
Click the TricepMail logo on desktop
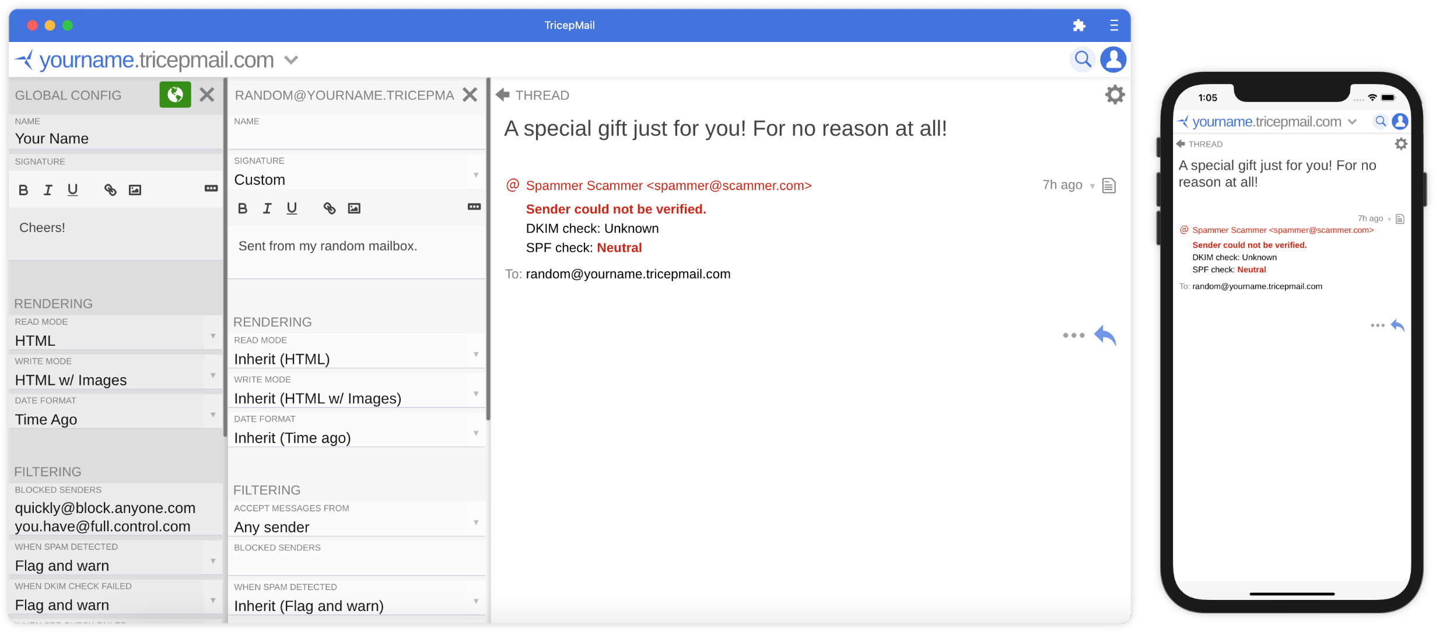(23, 59)
